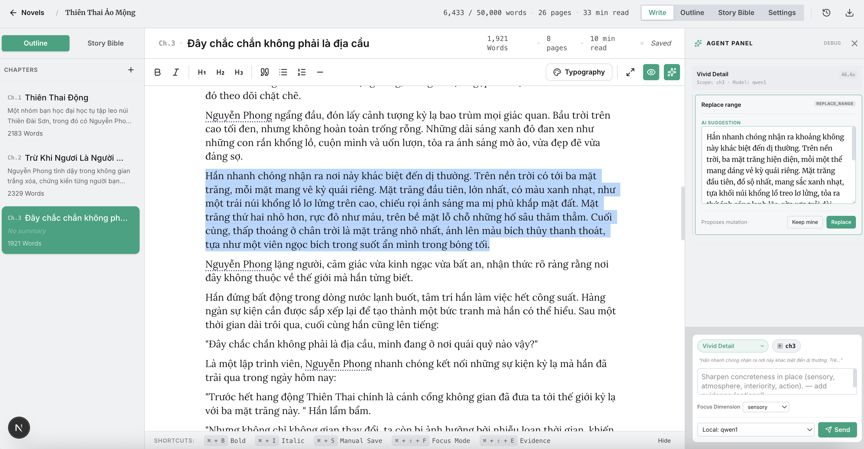
Task: Select the sidebar Story Bible tab
Action: [105, 43]
